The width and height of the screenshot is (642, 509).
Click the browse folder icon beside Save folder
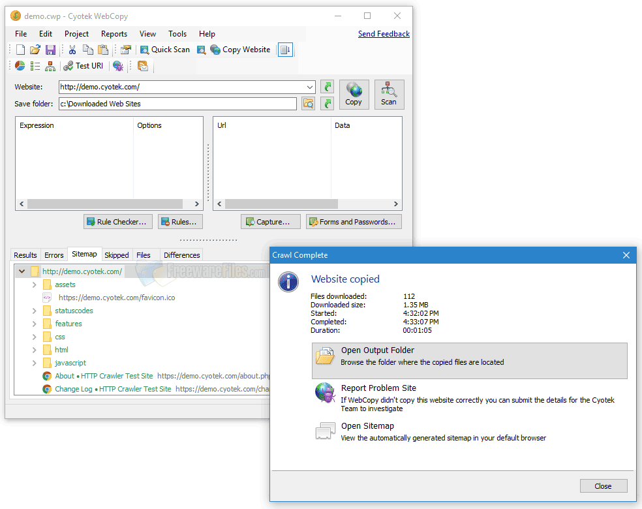tap(308, 103)
